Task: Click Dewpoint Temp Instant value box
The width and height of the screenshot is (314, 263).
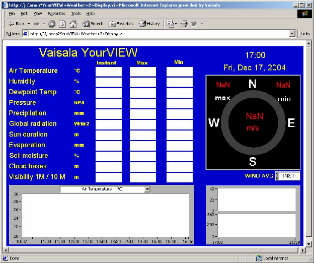Action: click(x=109, y=93)
